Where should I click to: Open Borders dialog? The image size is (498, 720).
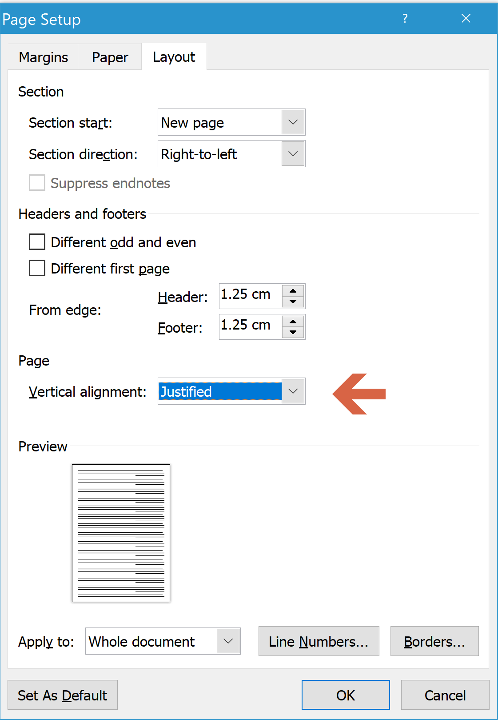coord(434,641)
